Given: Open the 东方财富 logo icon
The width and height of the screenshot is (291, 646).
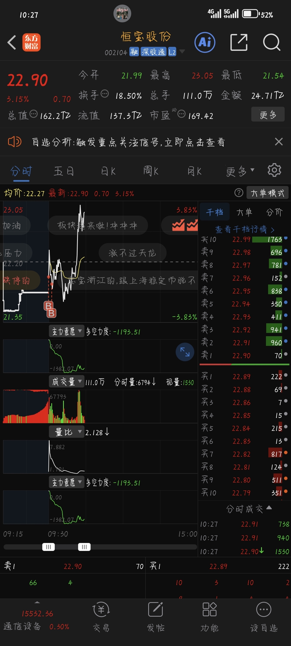Looking at the screenshot, I should [x=32, y=42].
